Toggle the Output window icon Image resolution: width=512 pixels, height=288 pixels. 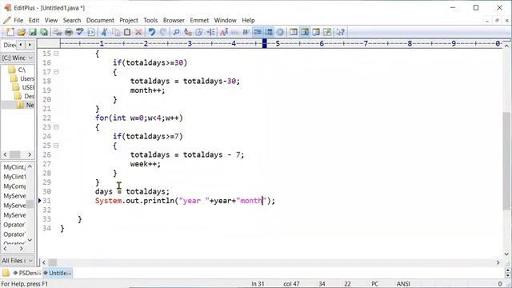(316, 32)
